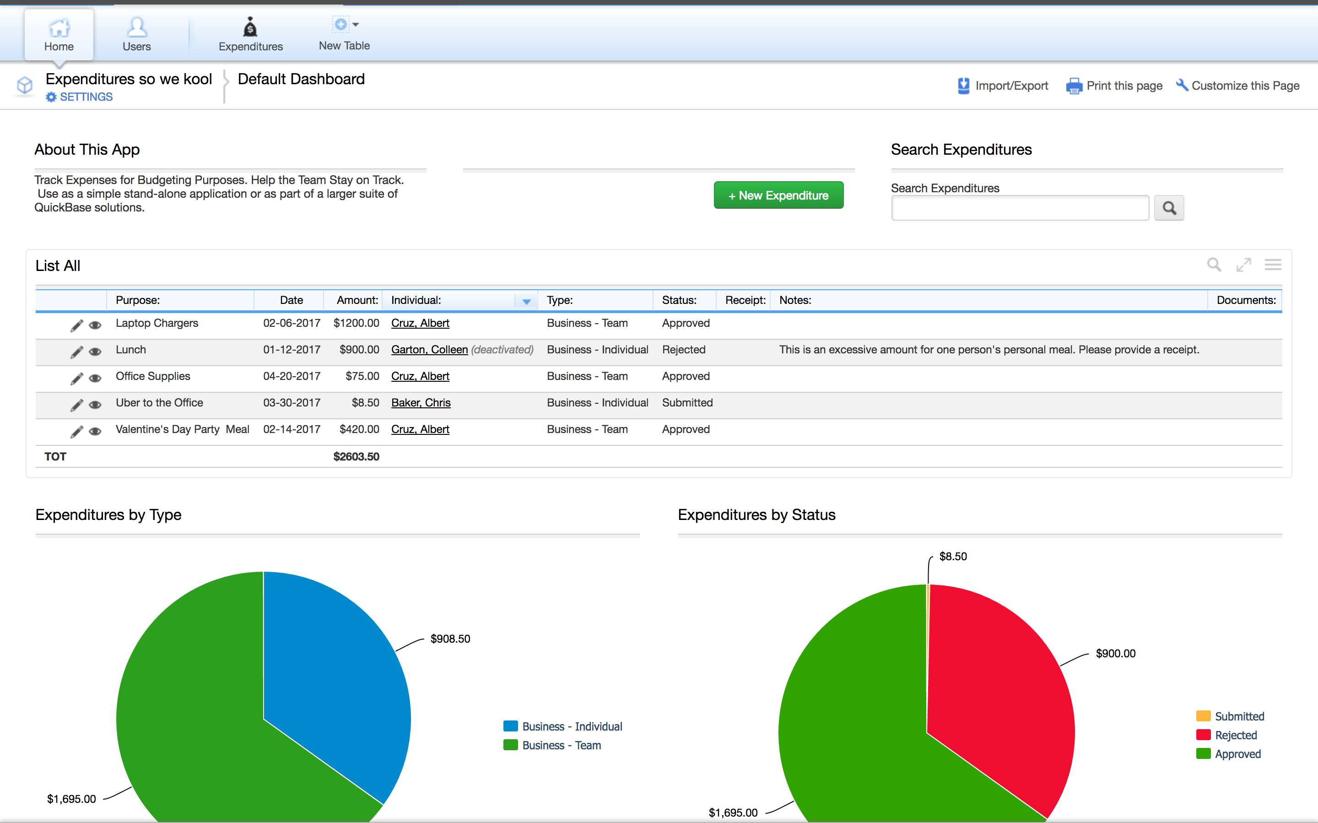Click the Rejected status cell

click(684, 349)
